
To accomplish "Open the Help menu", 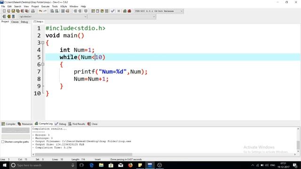I will [x=83, y=6].
